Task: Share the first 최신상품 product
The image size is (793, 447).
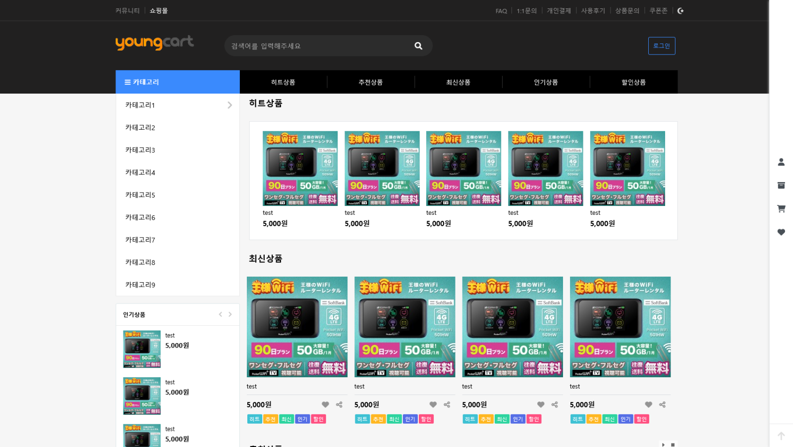Action: click(340, 404)
